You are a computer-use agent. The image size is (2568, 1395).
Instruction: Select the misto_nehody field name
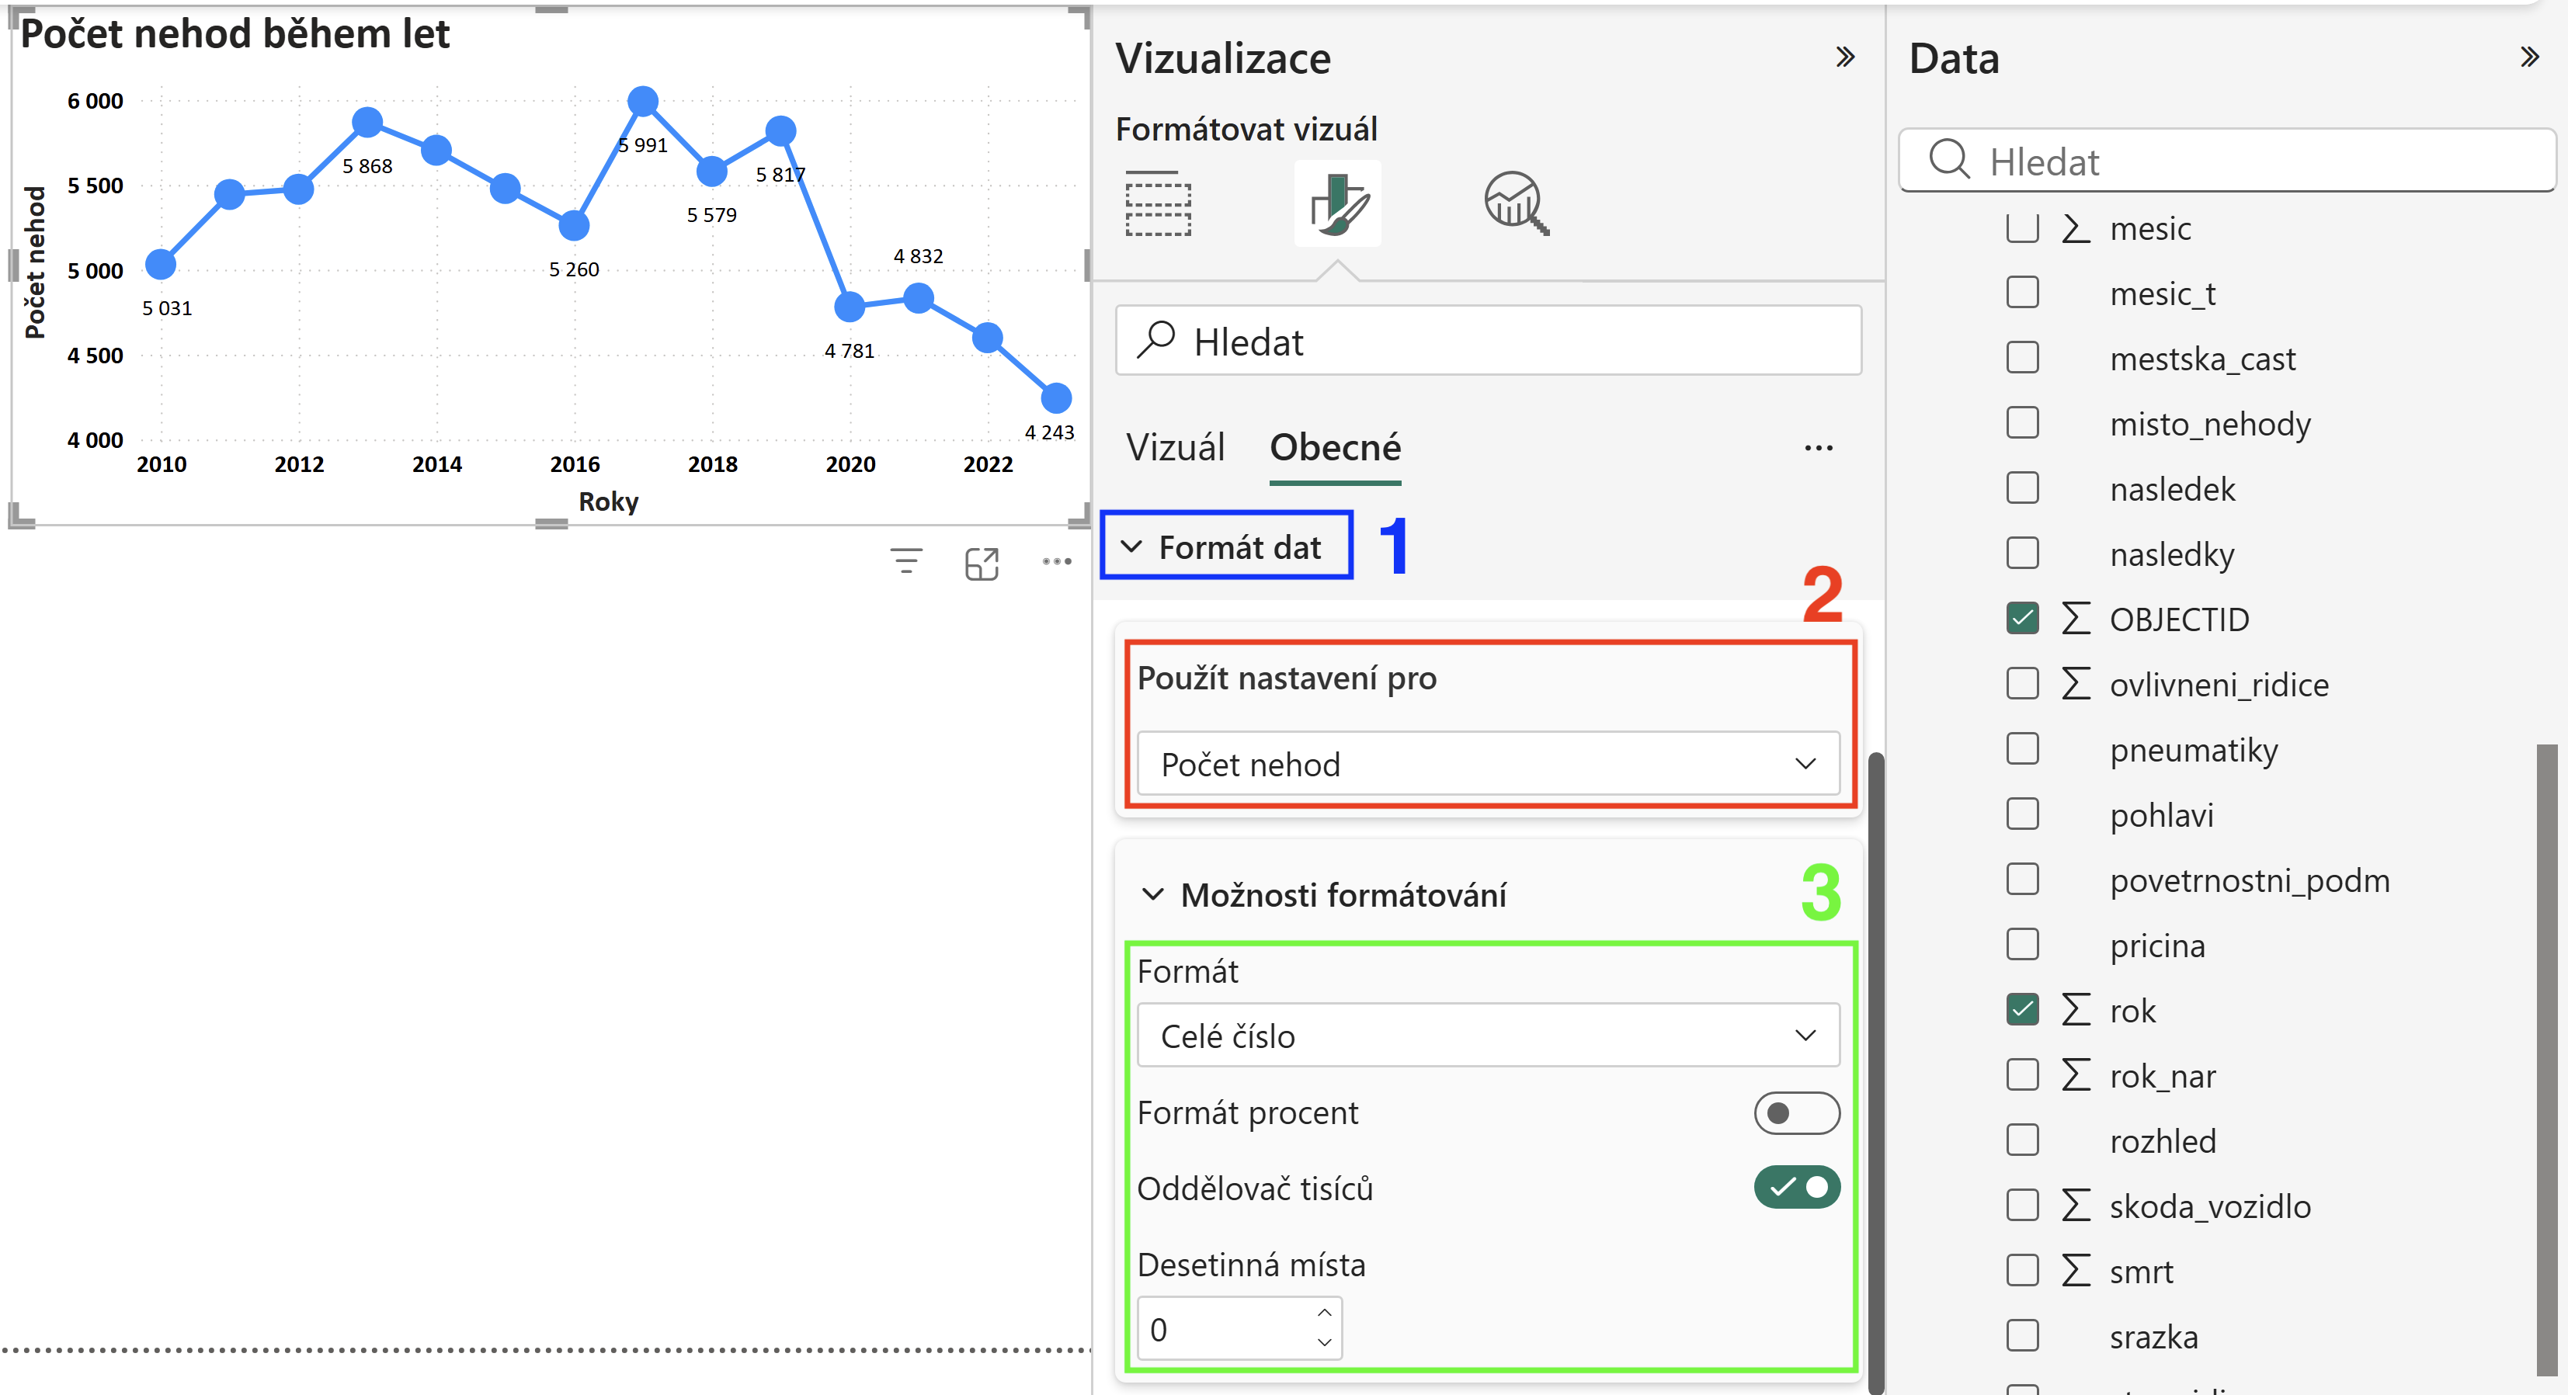(x=2210, y=424)
